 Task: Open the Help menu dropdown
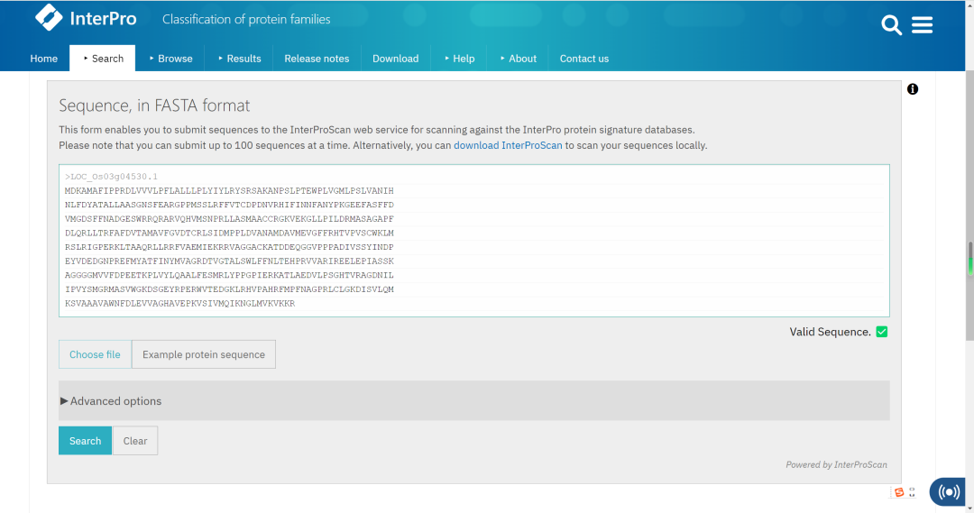pyautogui.click(x=460, y=59)
